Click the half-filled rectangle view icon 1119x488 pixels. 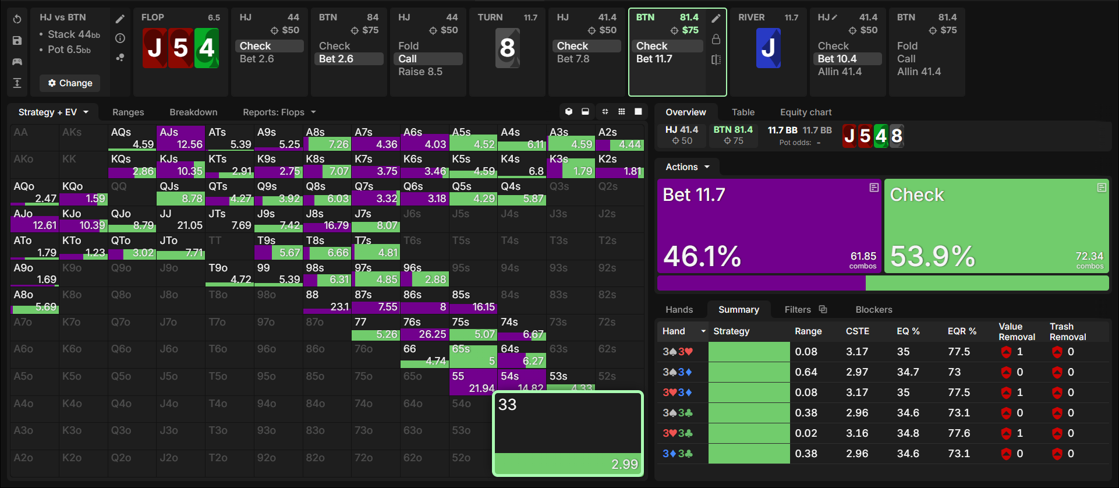click(x=585, y=112)
